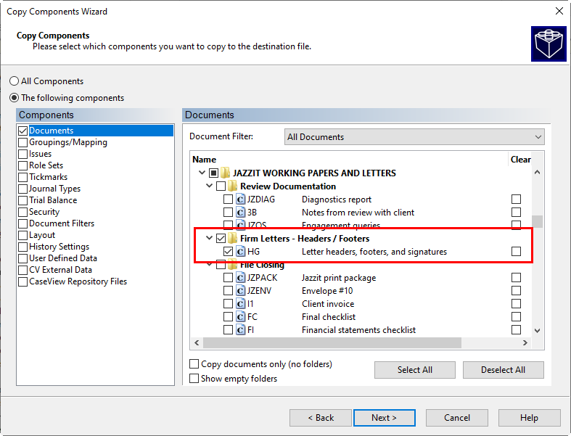Click the FC final checklist document icon

click(x=240, y=317)
